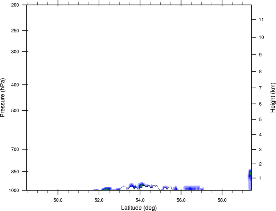The image size is (276, 211).
Task: Click latitude axis label 52.0
Action: tap(99, 200)
